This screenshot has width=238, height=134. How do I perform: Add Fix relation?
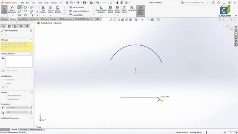[x=5, y=87]
